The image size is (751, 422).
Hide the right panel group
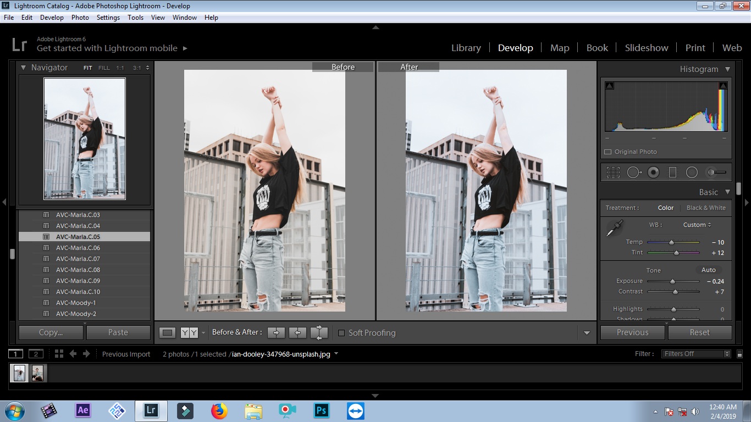pyautogui.click(x=747, y=202)
